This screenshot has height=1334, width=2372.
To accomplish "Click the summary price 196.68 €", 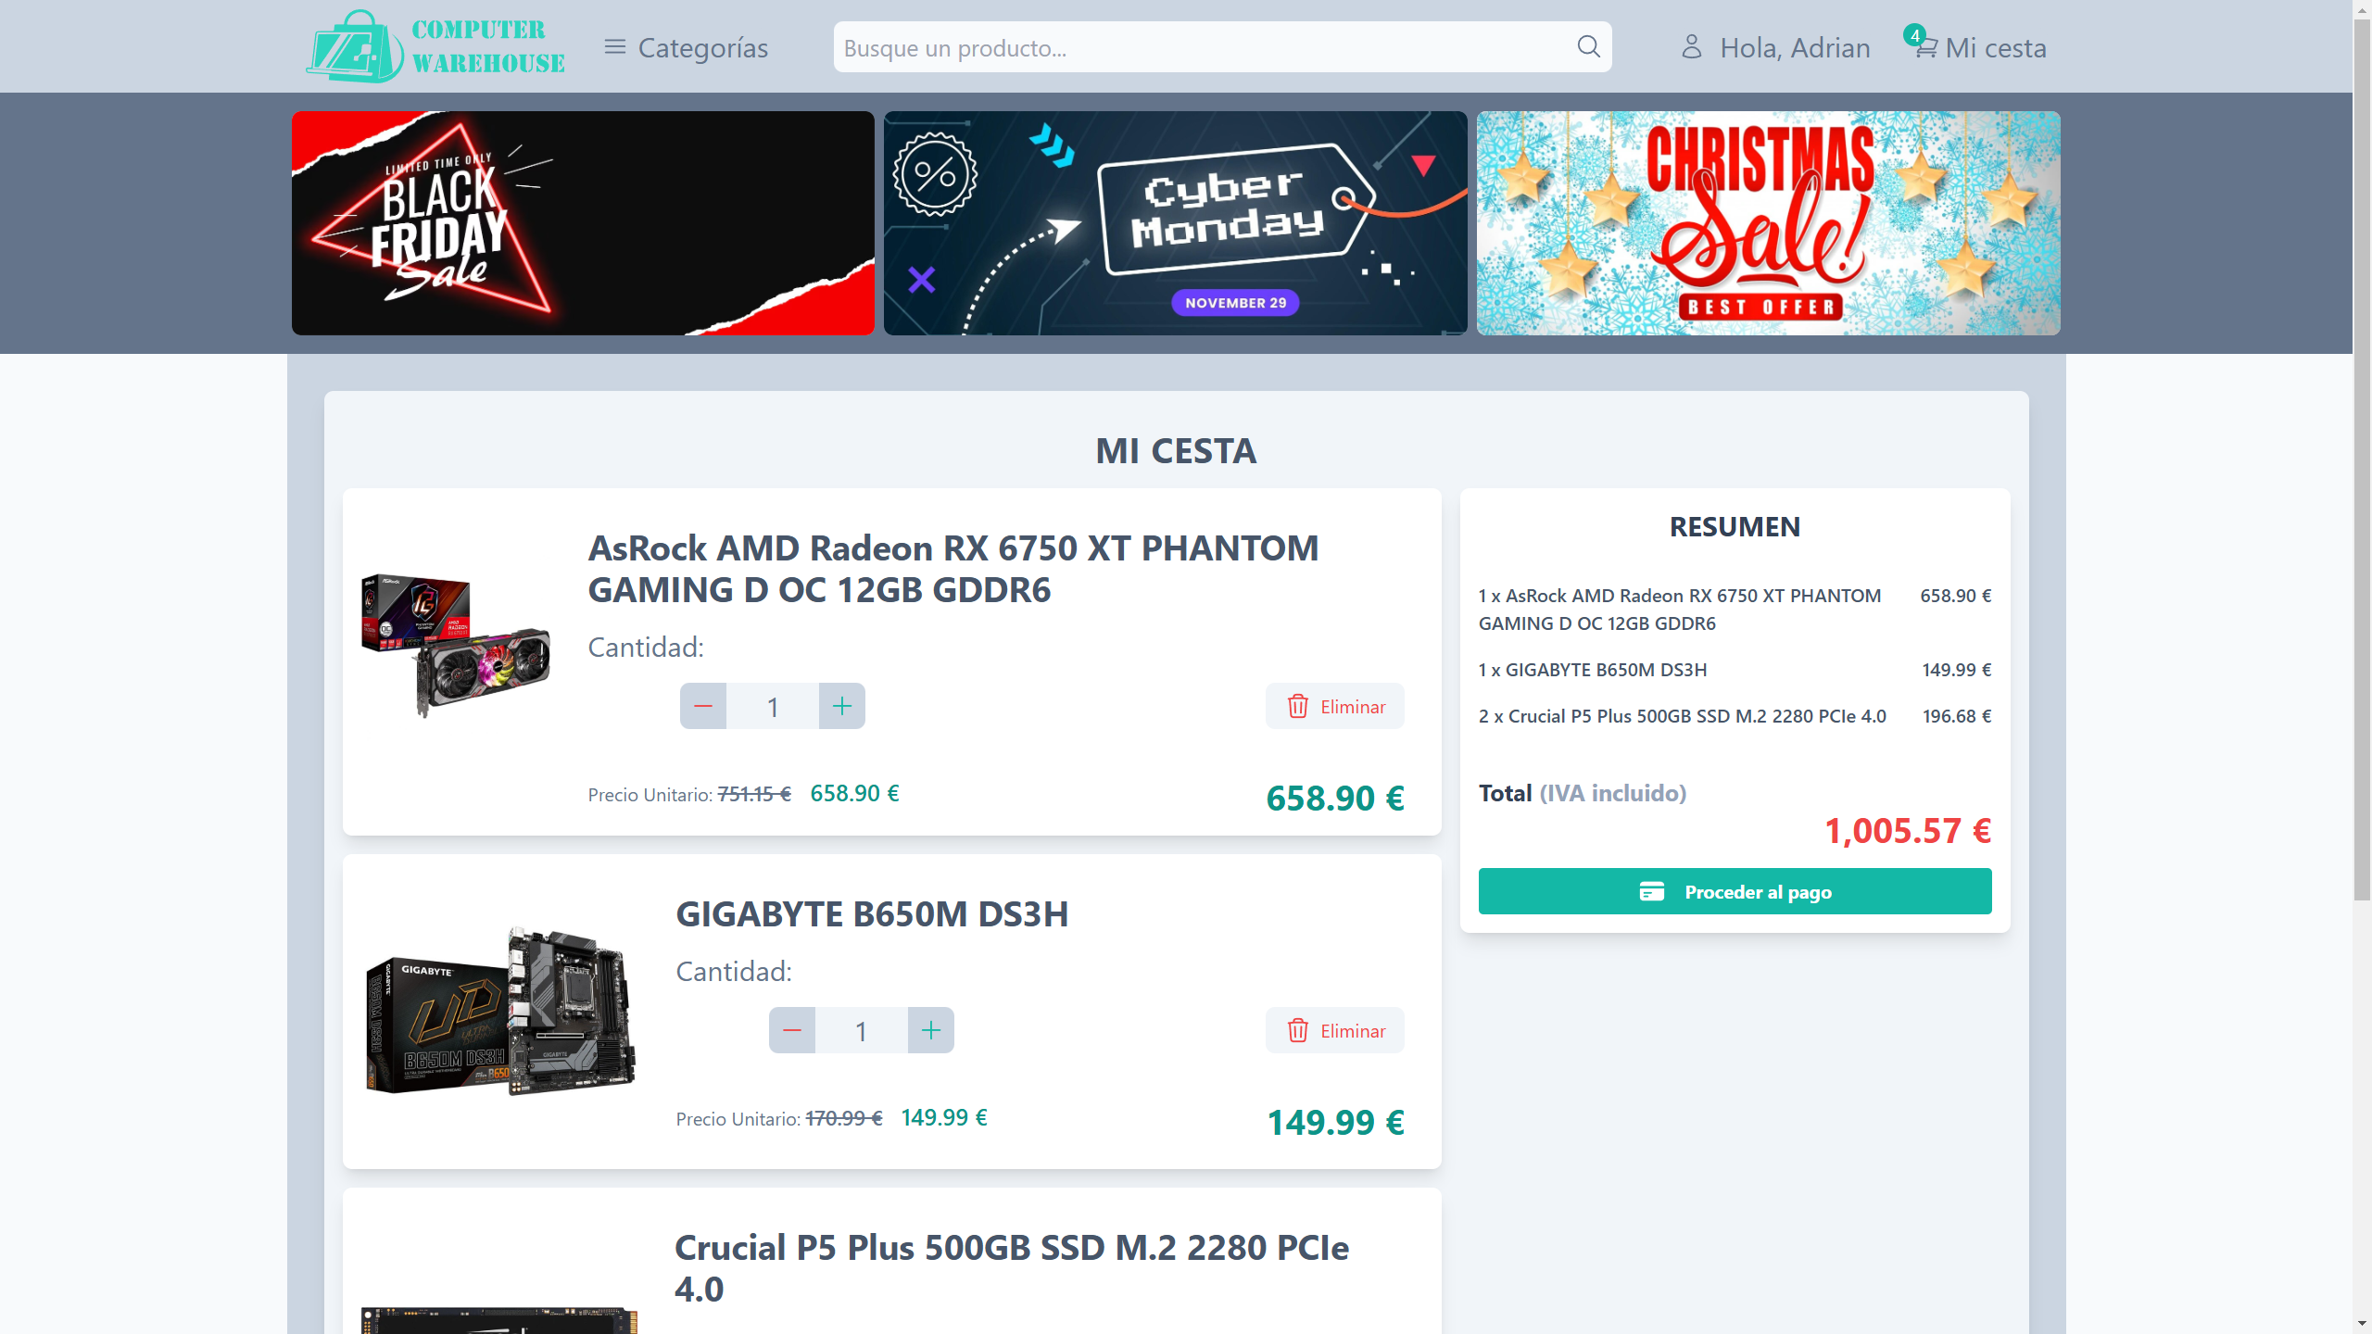I will [1957, 716].
